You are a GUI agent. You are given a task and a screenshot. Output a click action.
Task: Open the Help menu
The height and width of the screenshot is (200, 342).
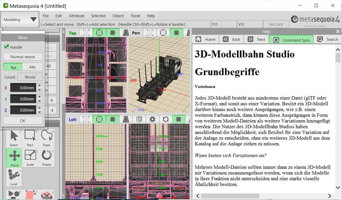click(151, 15)
